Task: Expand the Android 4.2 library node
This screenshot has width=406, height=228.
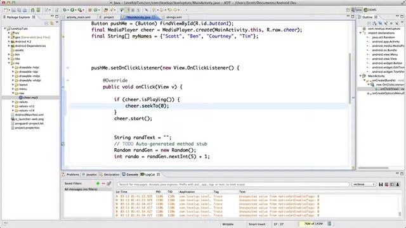Action: [9, 42]
